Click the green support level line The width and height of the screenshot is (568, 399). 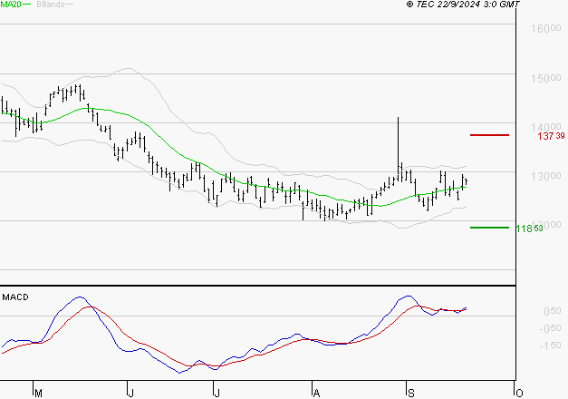pos(489,228)
